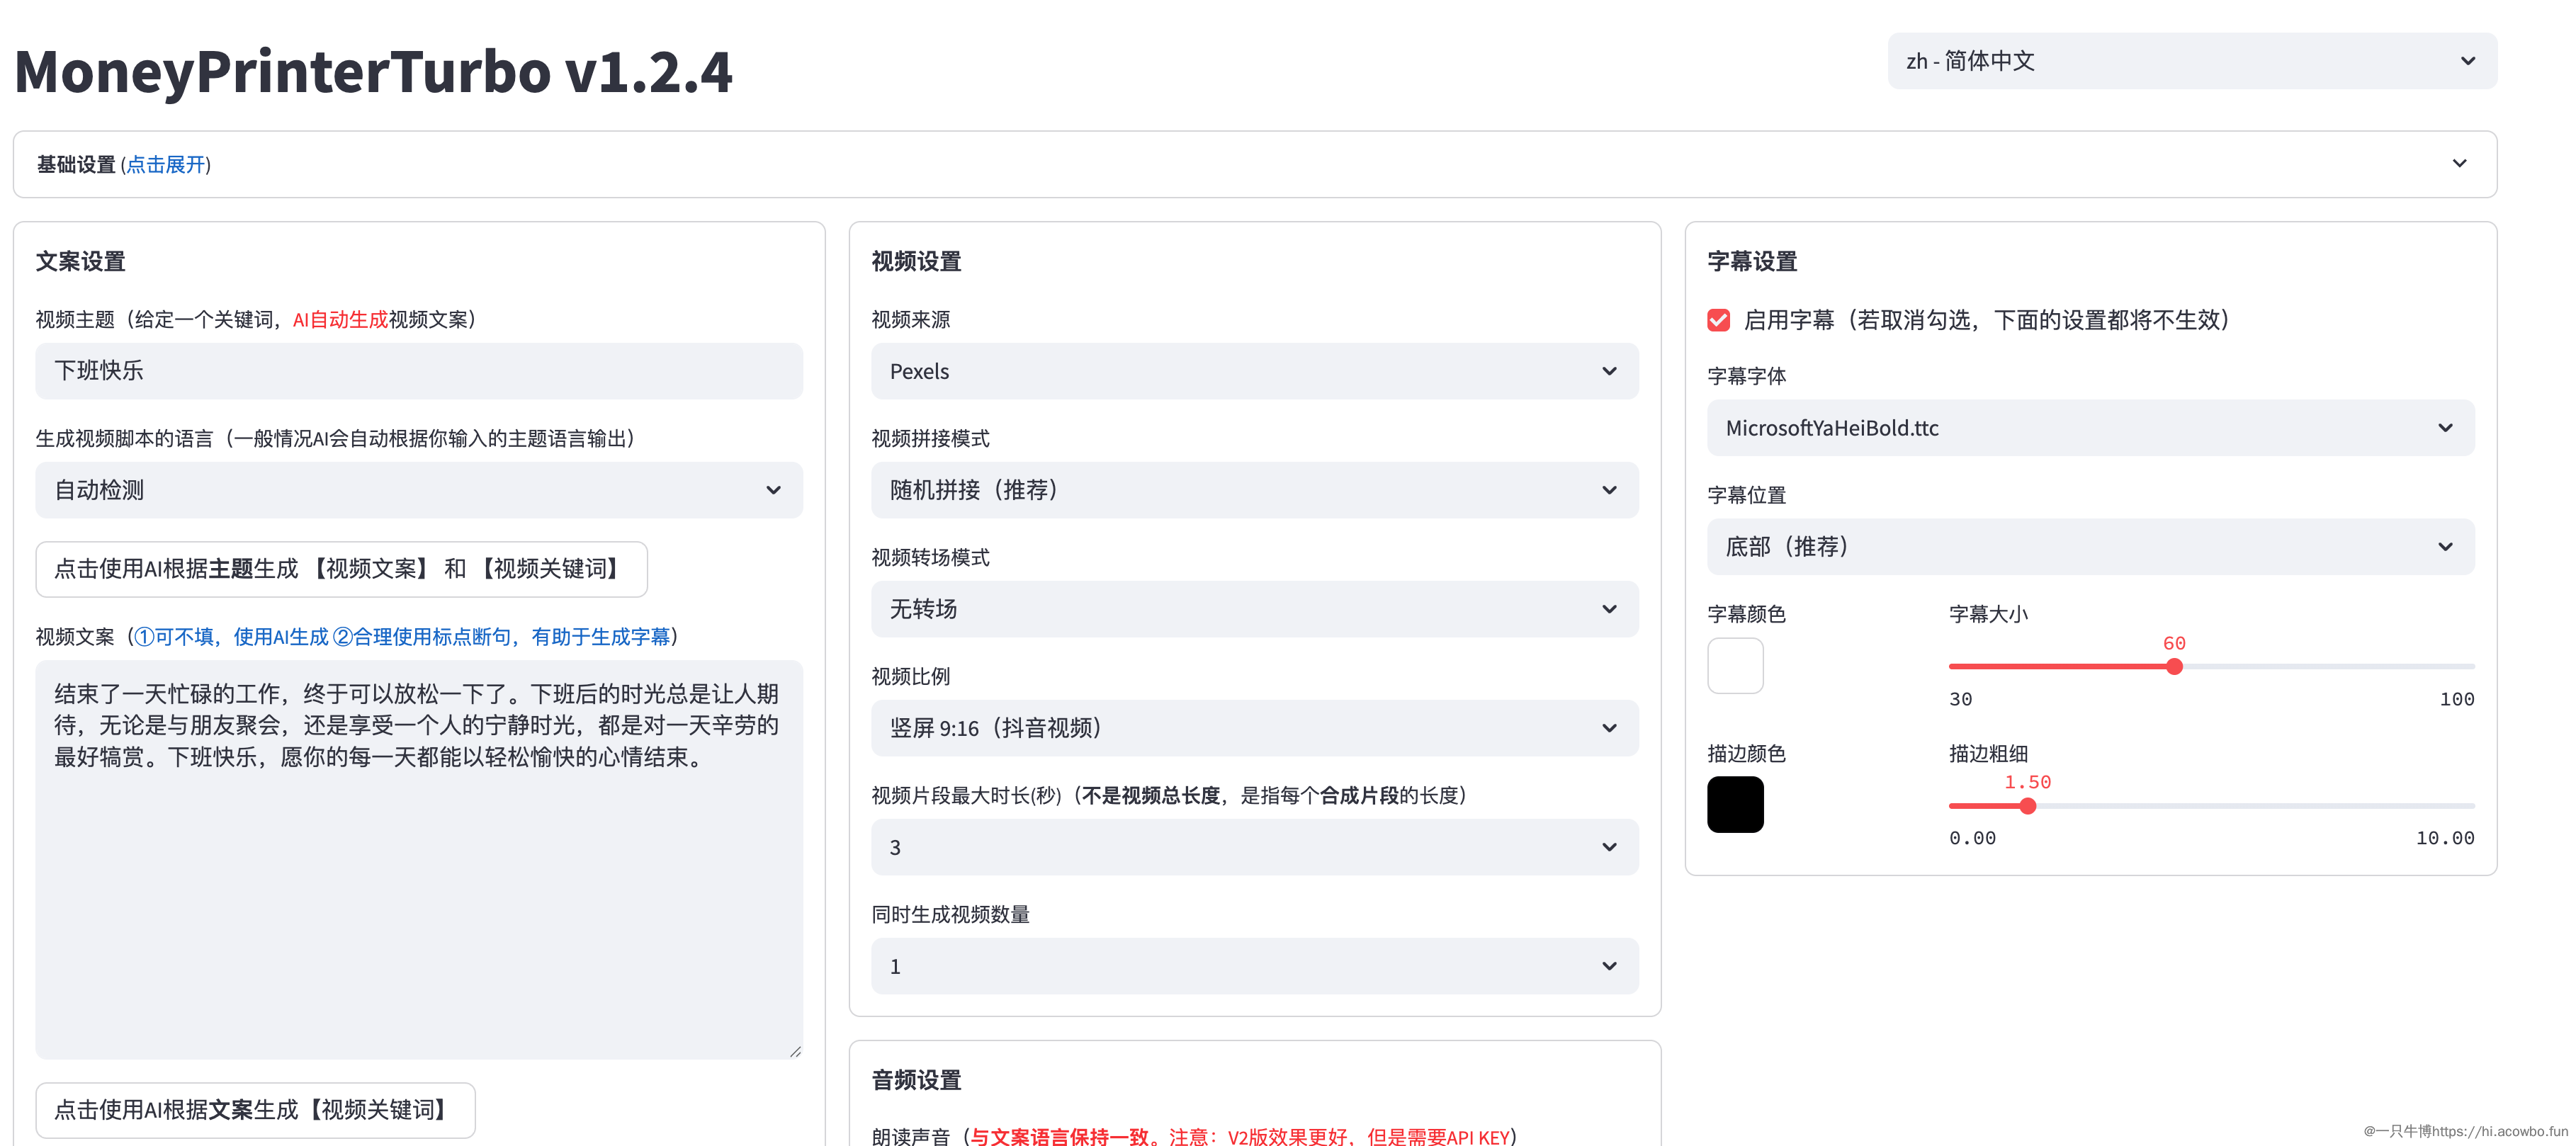Open the 同时生成视频数量 dropdown

pos(1254,966)
